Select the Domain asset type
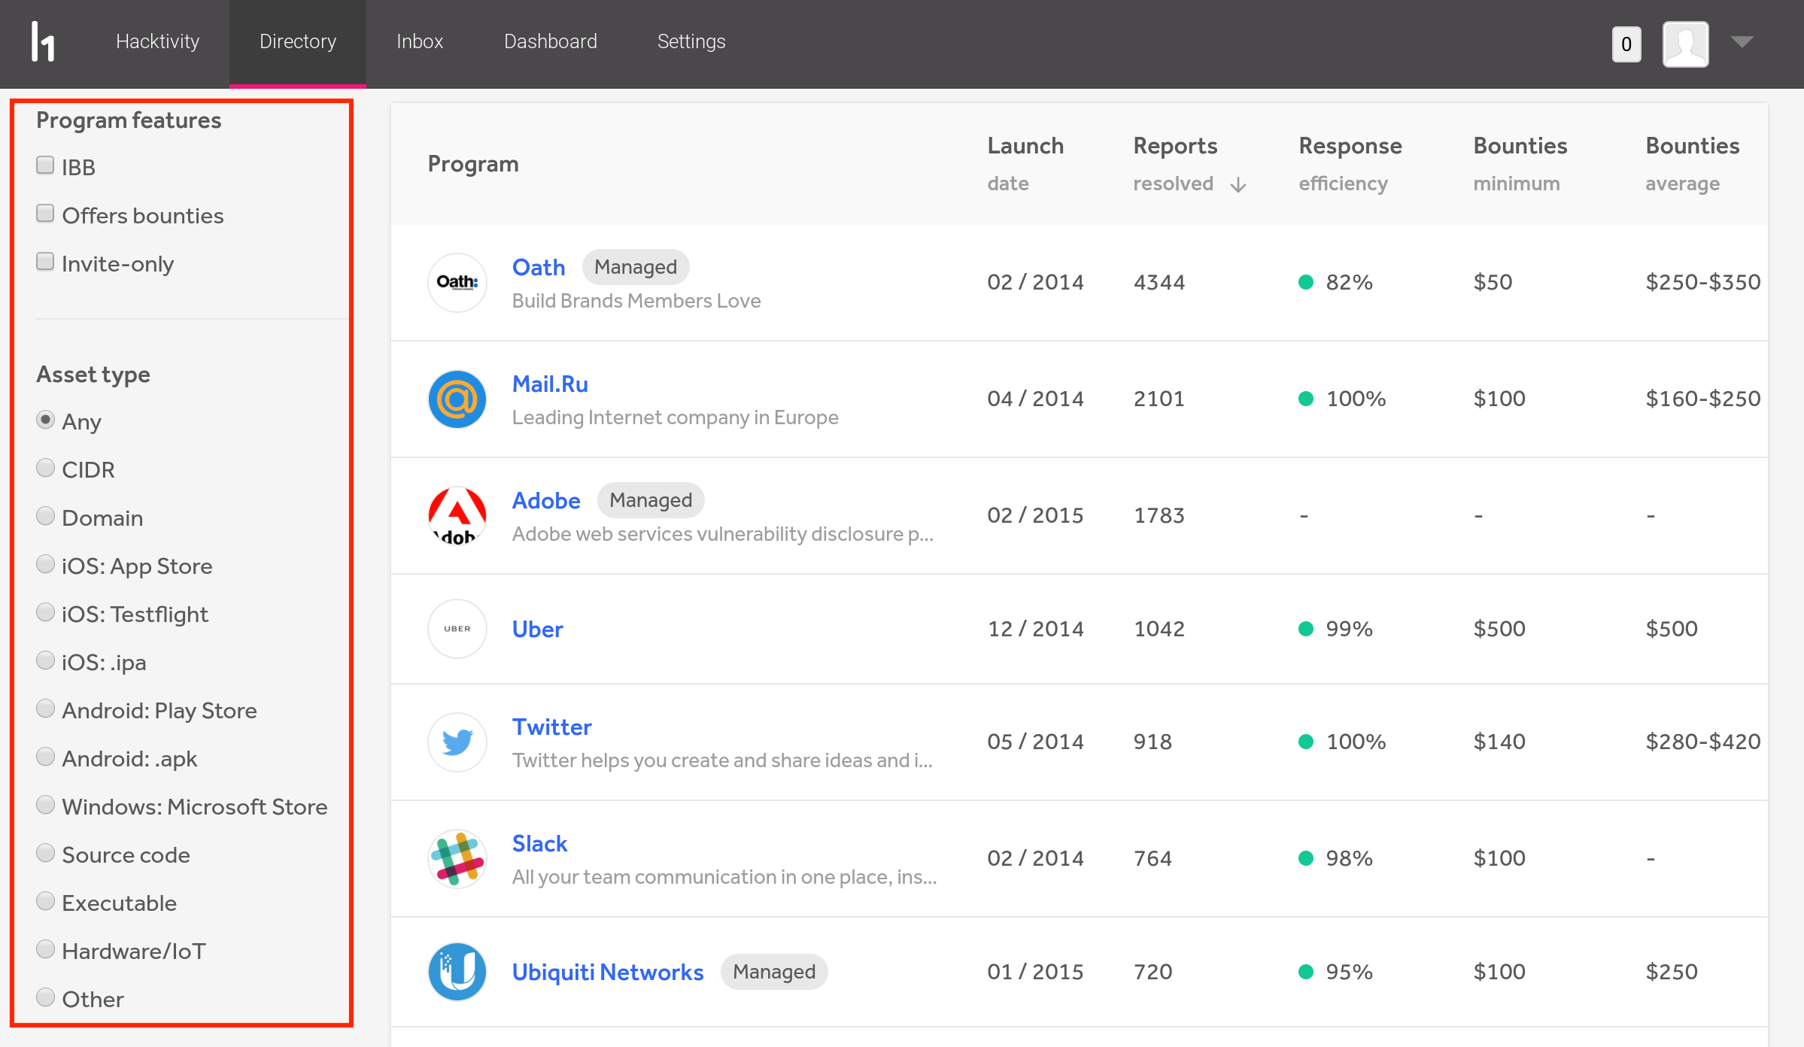The height and width of the screenshot is (1047, 1804). tap(45, 516)
